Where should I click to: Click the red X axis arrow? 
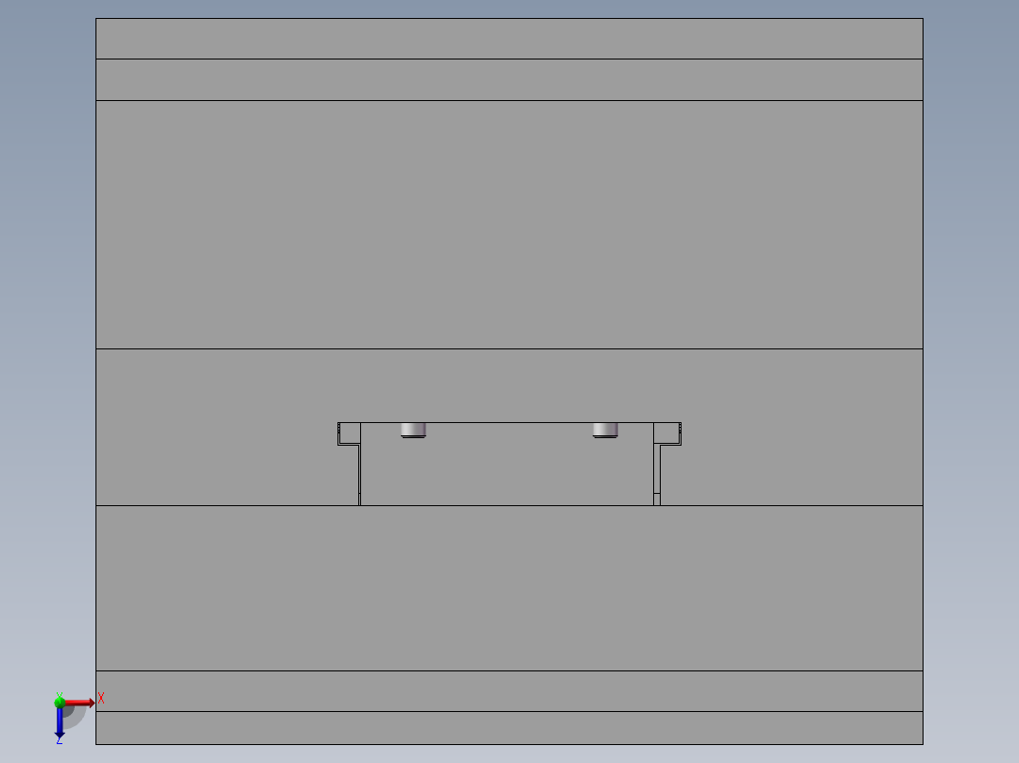[x=79, y=703]
